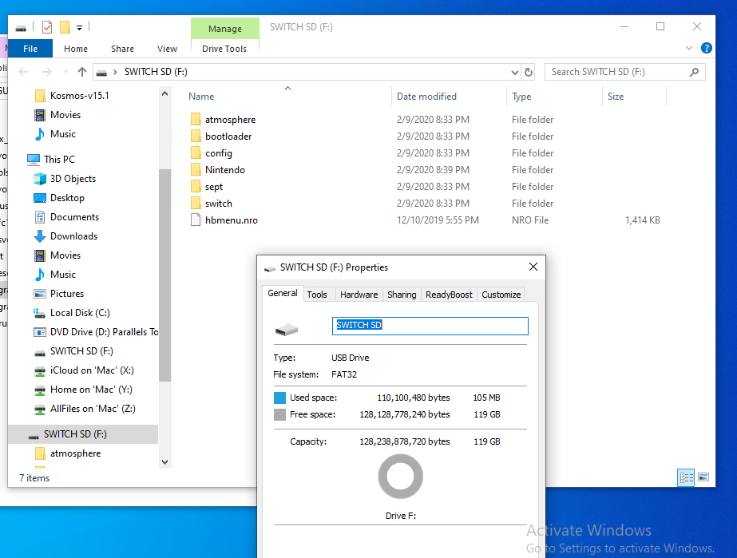Click the drive usage donut chart
This screenshot has width=737, height=558.
[x=401, y=477]
